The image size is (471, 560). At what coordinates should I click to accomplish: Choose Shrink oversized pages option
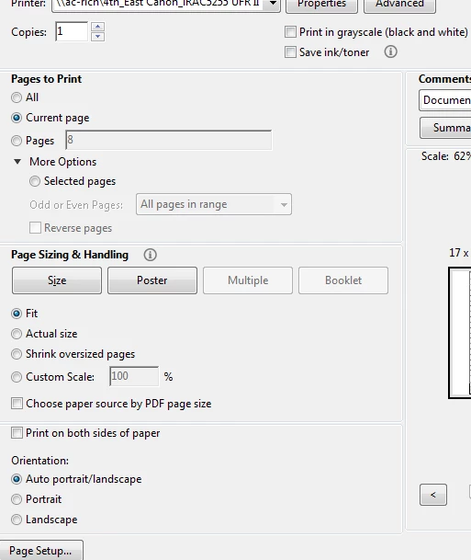[17, 354]
